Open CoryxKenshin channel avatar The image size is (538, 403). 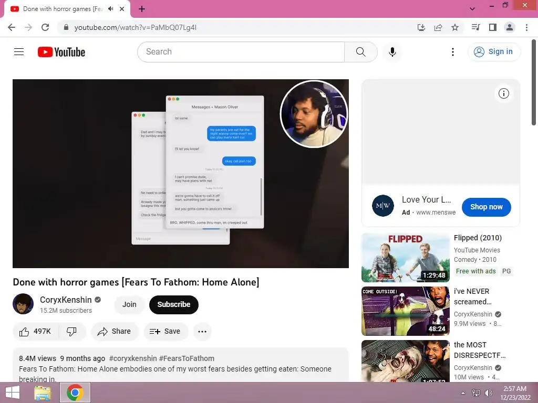tap(23, 304)
